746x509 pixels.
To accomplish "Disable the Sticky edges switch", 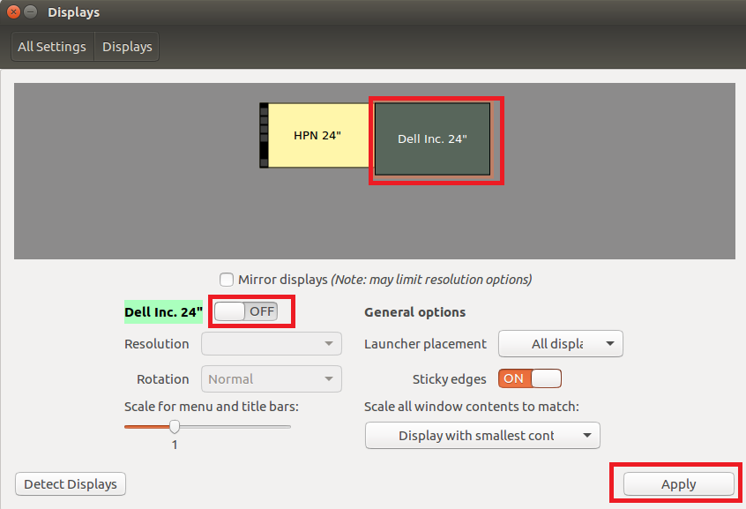I will pyautogui.click(x=530, y=378).
